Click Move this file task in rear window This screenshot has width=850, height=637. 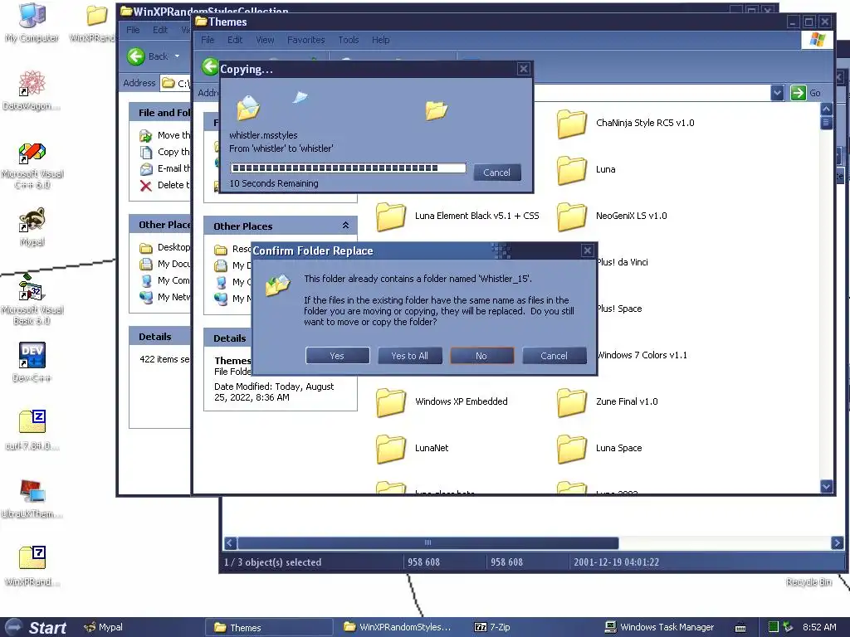(164, 135)
